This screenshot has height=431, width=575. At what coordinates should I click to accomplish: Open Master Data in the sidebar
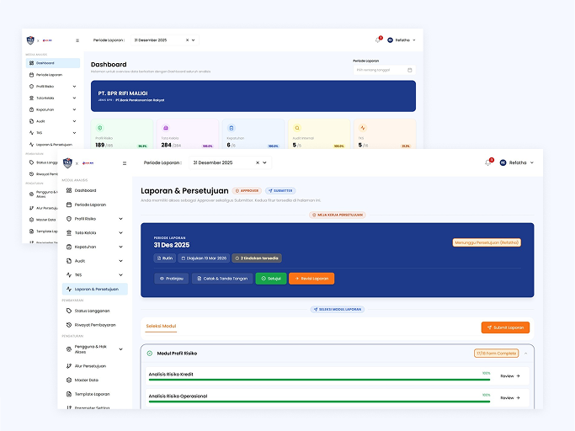(x=86, y=380)
